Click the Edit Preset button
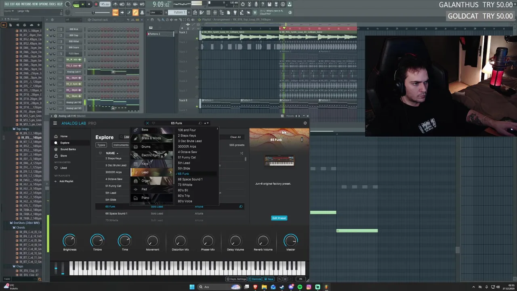Viewport: 517px width, 291px height. (279, 218)
